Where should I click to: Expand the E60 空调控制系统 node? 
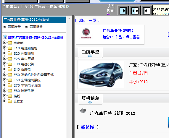point(4,80)
